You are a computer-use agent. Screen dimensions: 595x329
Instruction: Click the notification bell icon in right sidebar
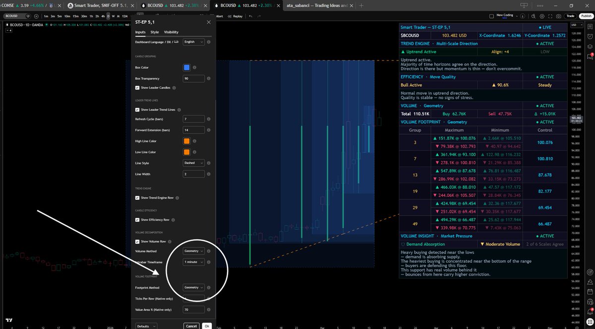(590, 312)
